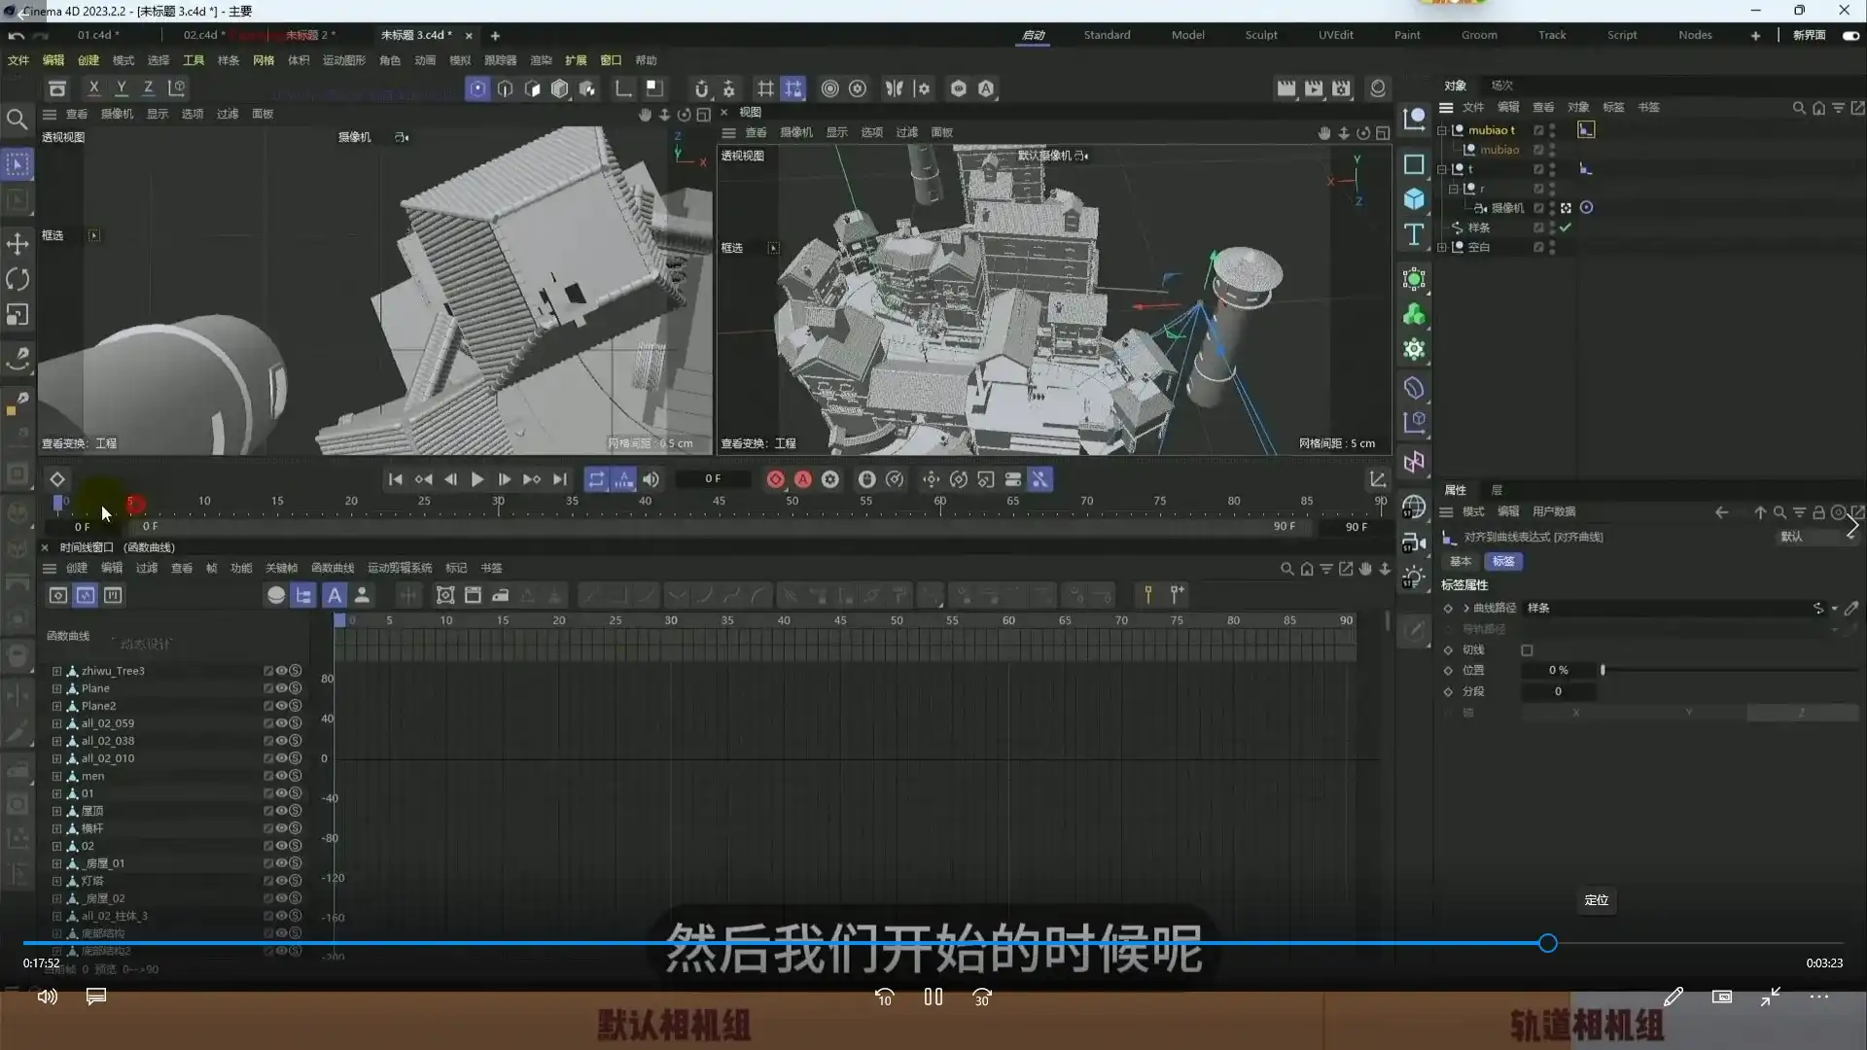Select the Text tool in the right toolbar
This screenshot has height=1050, width=1867.
(x=1413, y=233)
